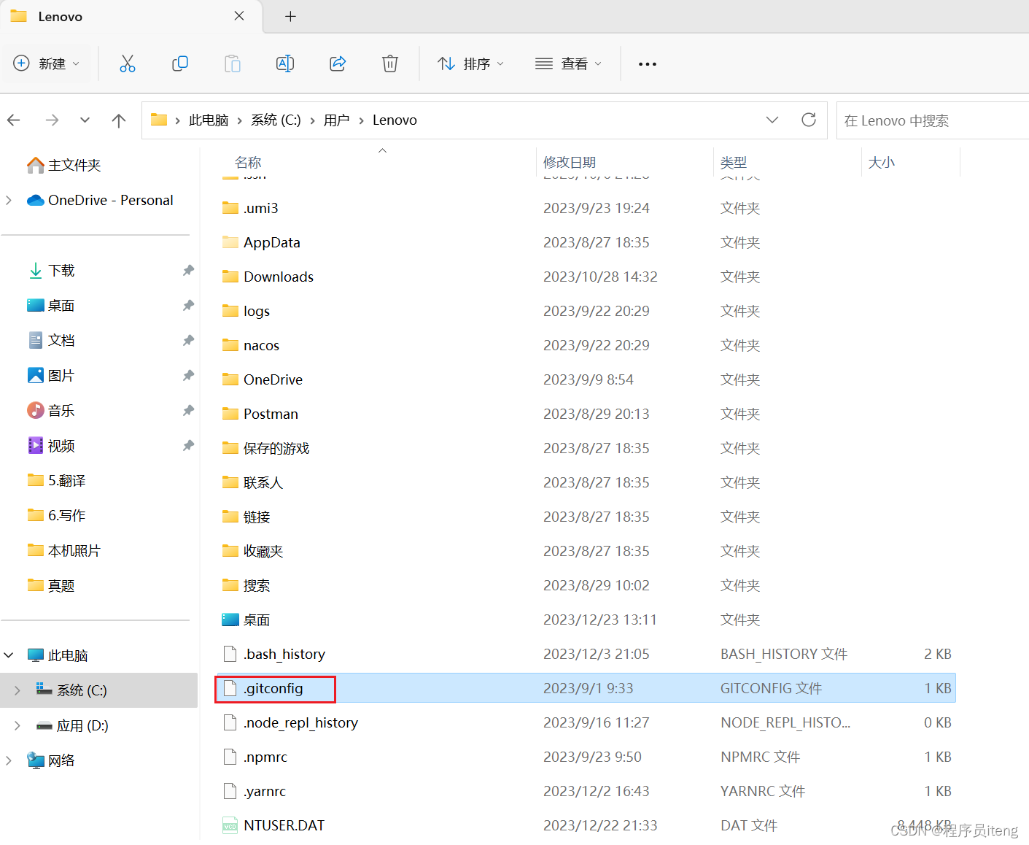Open the 排序 sort dropdown
The height and width of the screenshot is (845, 1029).
(471, 63)
